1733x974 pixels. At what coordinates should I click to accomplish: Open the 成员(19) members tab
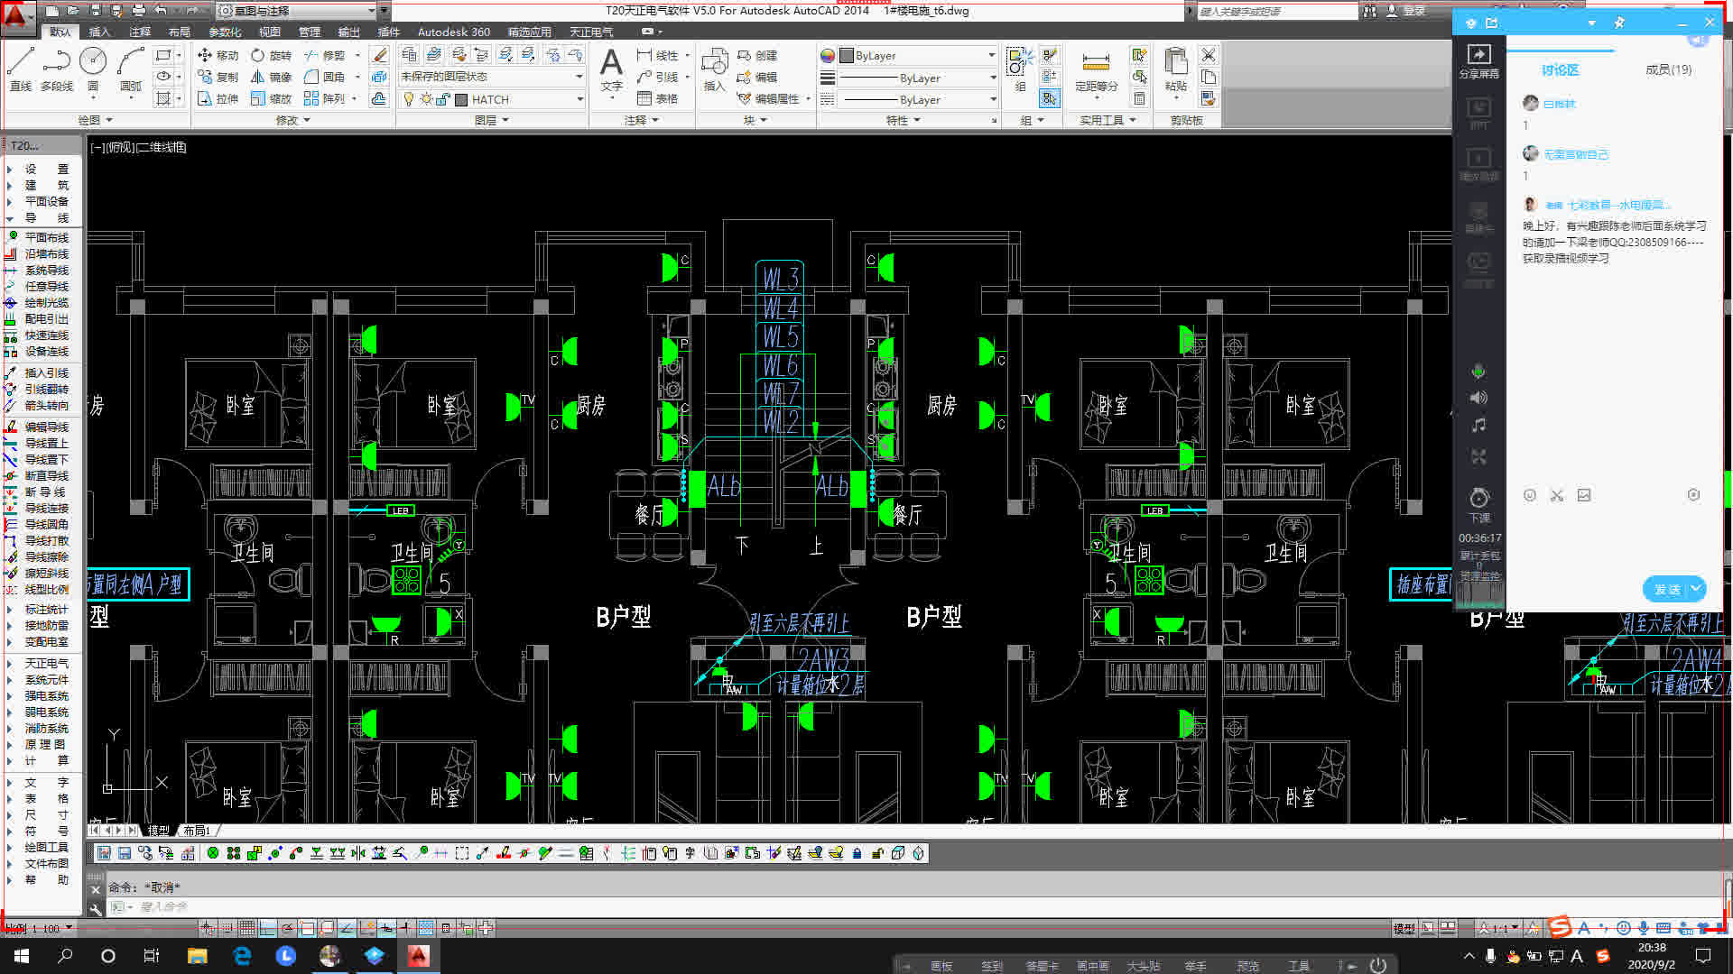[1668, 69]
